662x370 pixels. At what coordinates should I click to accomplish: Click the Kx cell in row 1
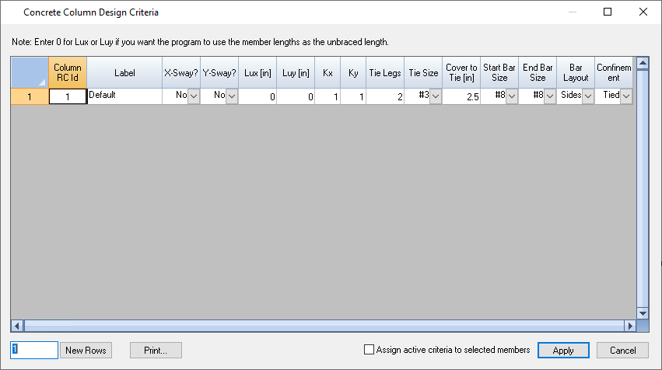pyautogui.click(x=327, y=96)
